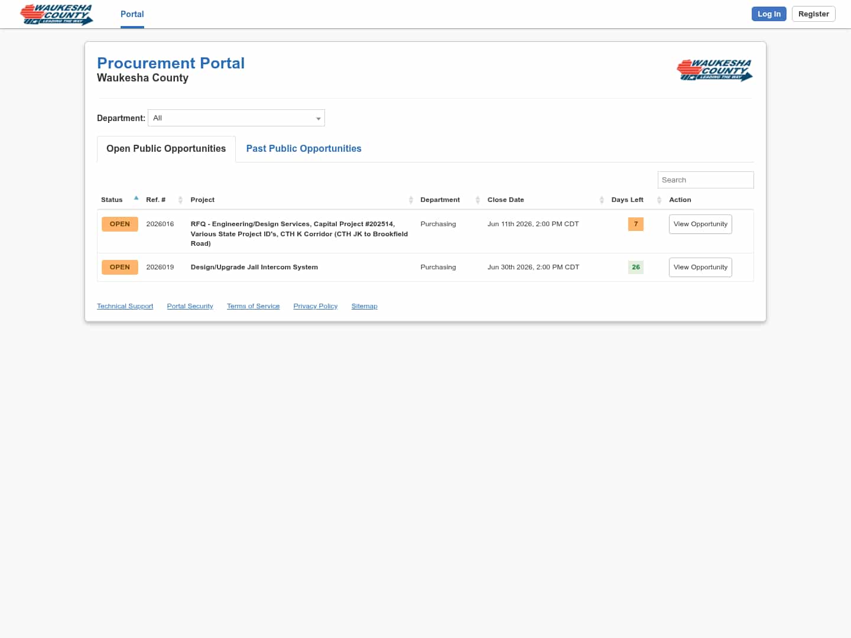Click Purchasing in the 2026019 row

point(438,268)
